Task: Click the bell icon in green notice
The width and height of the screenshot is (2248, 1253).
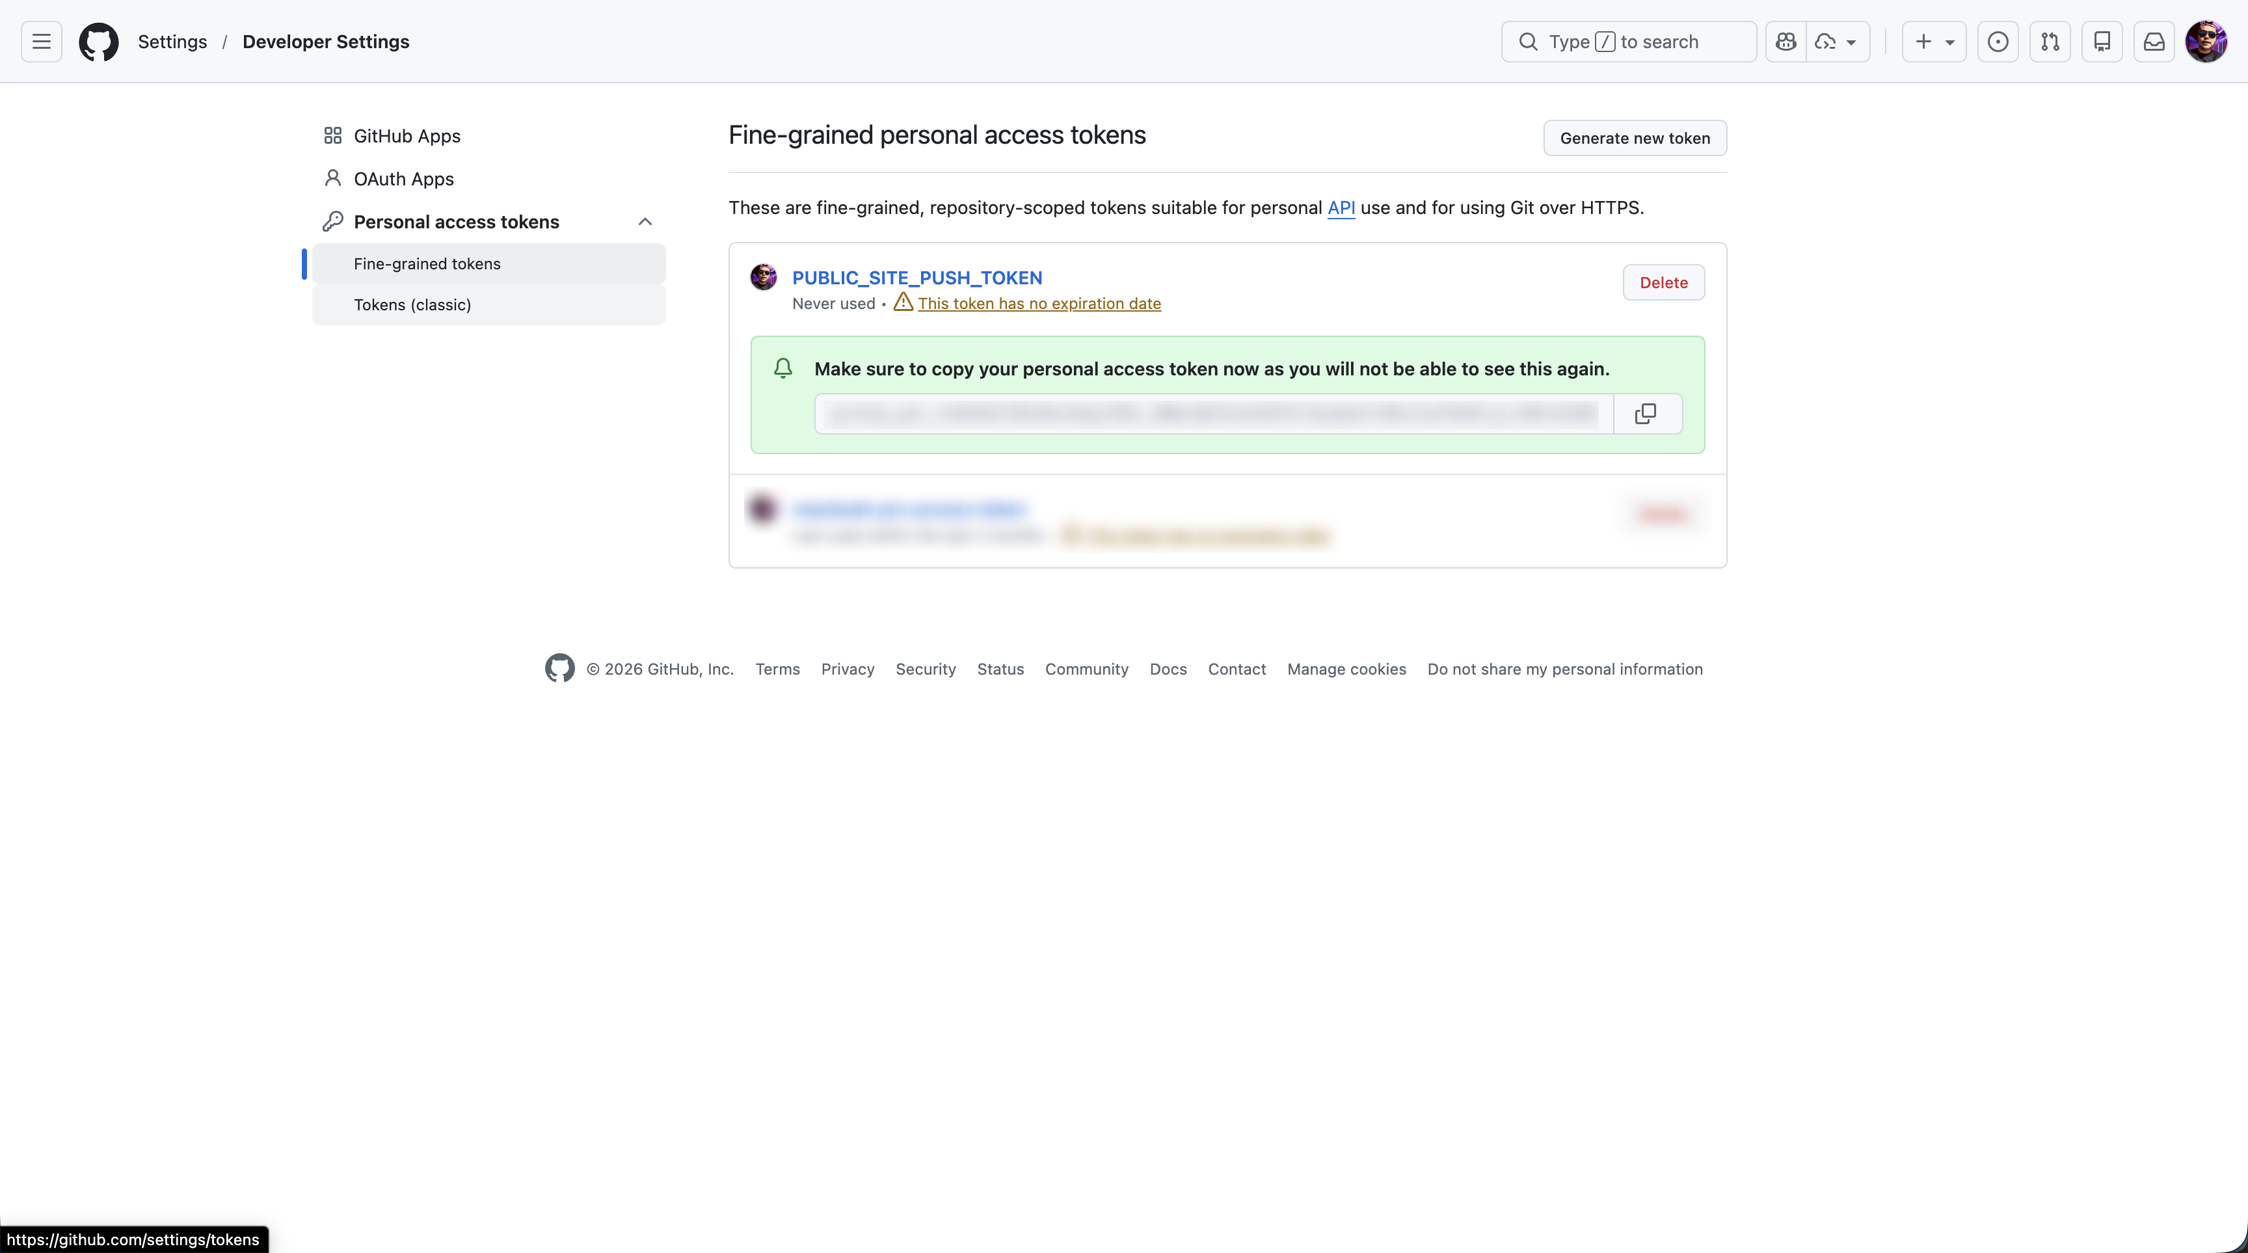Action: point(783,368)
